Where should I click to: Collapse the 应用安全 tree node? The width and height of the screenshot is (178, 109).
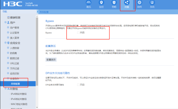click(5, 43)
